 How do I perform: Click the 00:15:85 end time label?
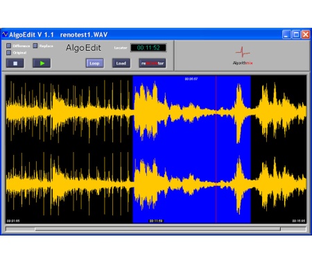(x=299, y=221)
